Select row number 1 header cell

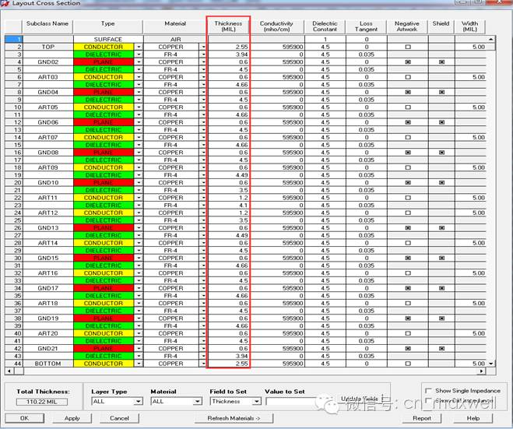(13, 40)
